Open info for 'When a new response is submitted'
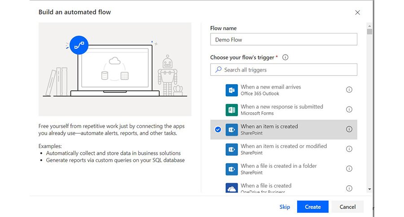The image size is (404, 217). tap(349, 110)
